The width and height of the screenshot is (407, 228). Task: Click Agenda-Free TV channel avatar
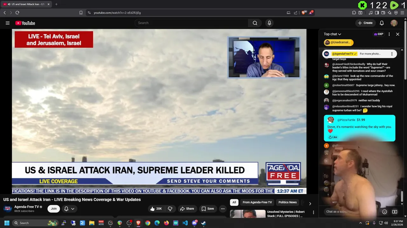(8, 209)
